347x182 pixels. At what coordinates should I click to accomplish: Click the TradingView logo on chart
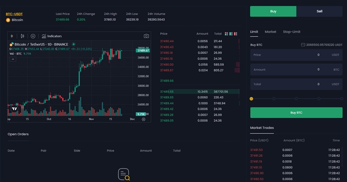pyautogui.click(x=14, y=109)
